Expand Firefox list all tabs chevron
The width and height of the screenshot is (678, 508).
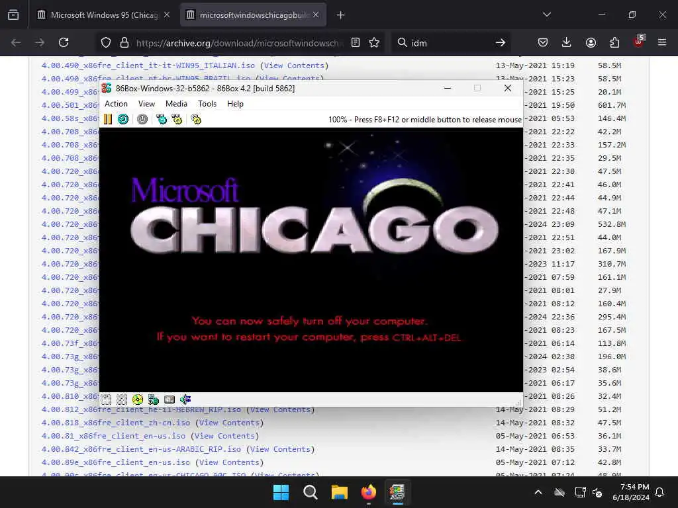pos(547,15)
